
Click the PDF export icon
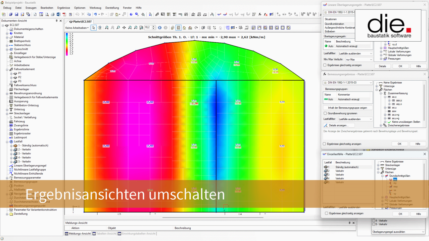click(64, 15)
